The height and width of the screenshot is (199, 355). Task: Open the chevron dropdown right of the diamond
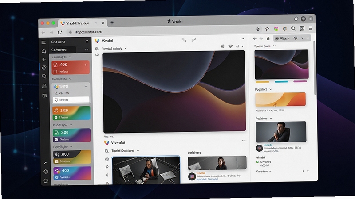click(x=242, y=46)
